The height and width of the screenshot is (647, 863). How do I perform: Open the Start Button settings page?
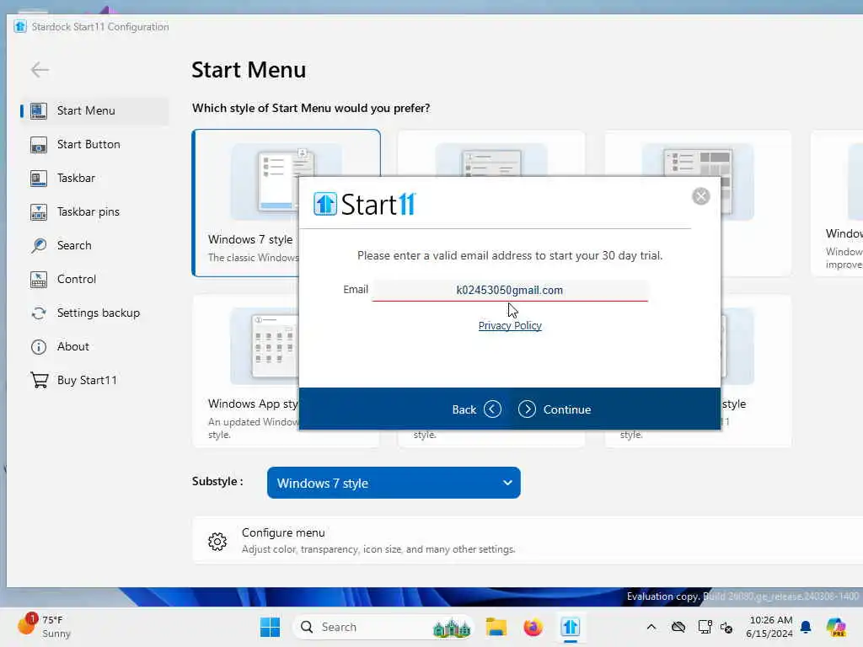(x=94, y=145)
